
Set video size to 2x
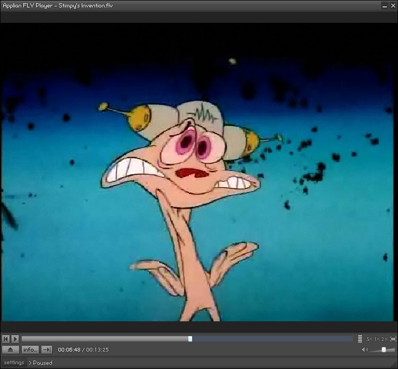(x=384, y=339)
